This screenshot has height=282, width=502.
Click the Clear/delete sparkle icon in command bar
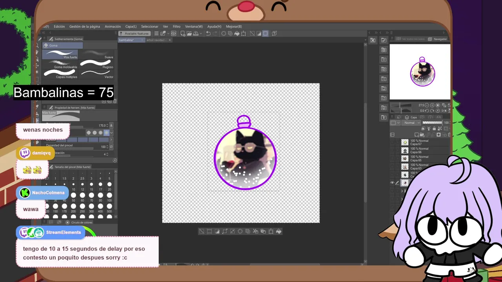point(224,33)
